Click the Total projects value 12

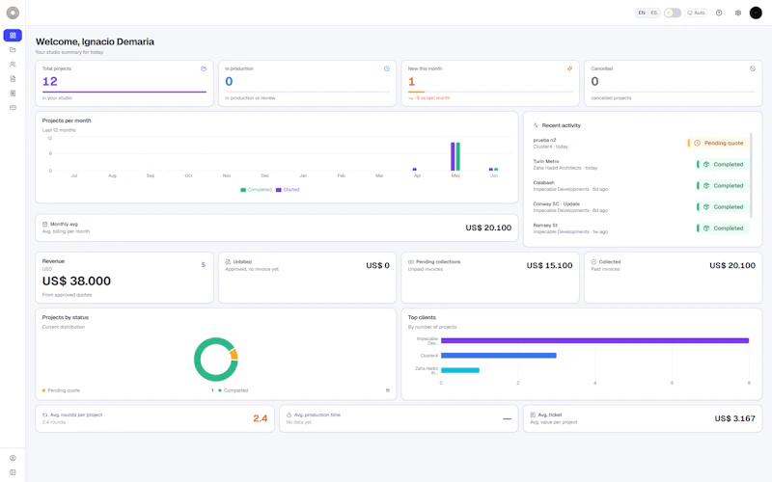click(50, 82)
